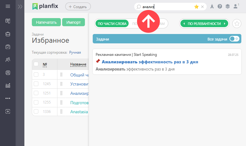Open the rocket icon in header
This screenshot has width=246, height=146.
(212, 7)
